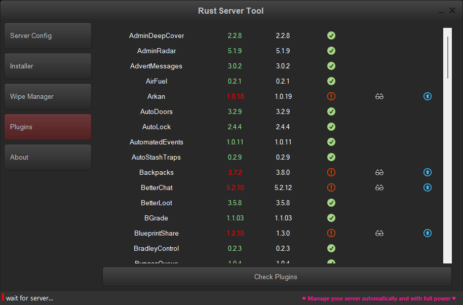This screenshot has height=305, width=463.
Task: Click the green checkmark for AdminDeepCover
Action: 331,35
